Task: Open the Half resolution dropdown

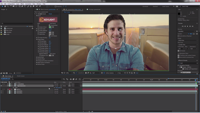Action: click(x=96, y=73)
